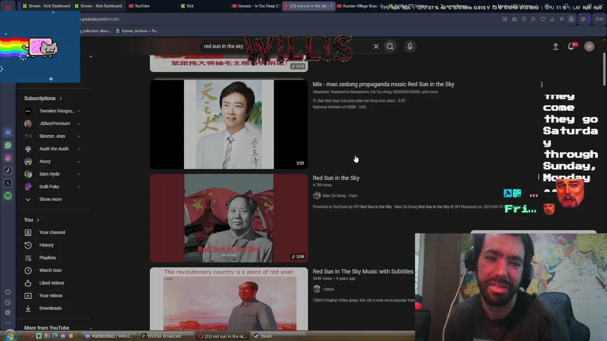607x341 pixels.
Task: Open options menu for the Mix result
Action: pyautogui.click(x=542, y=85)
